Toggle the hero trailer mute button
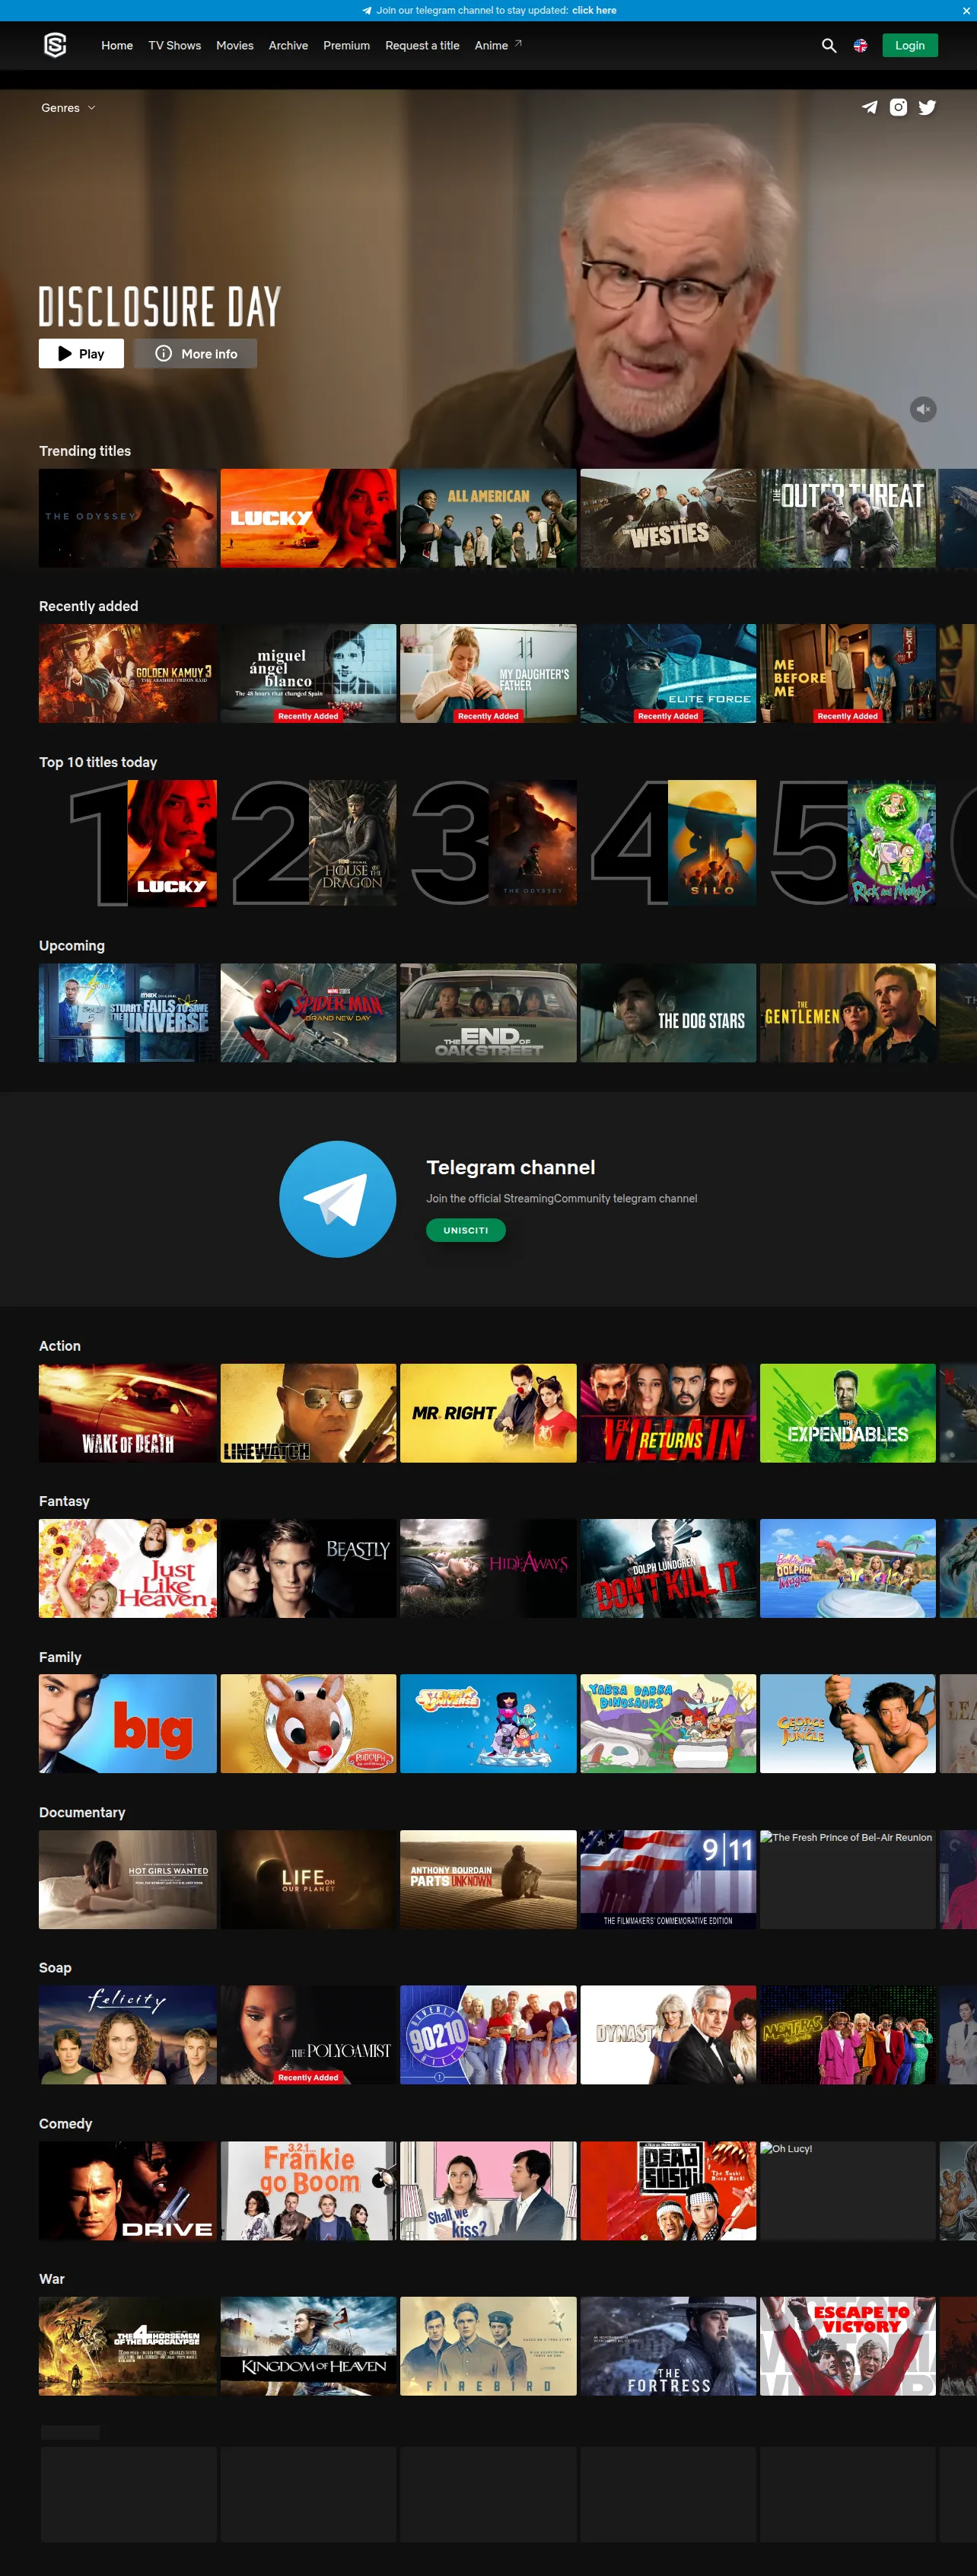Screen dimensions: 977x2576 [923, 409]
